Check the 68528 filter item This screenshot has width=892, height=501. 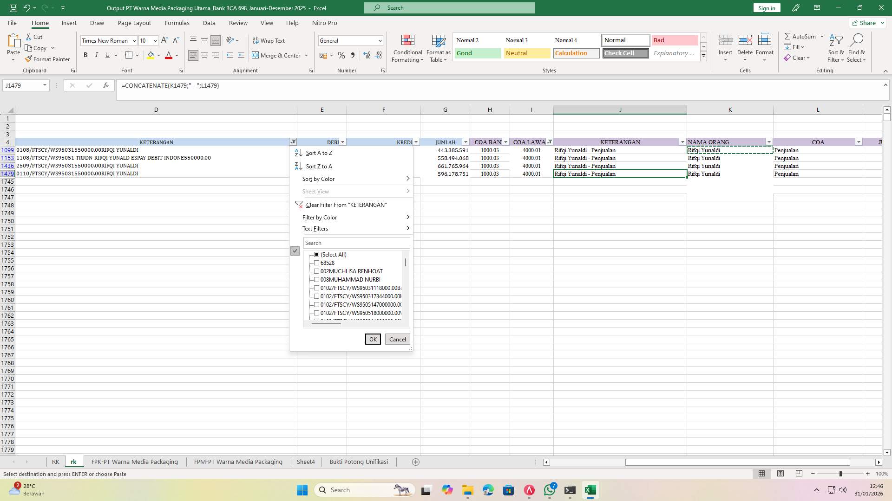coord(317,263)
